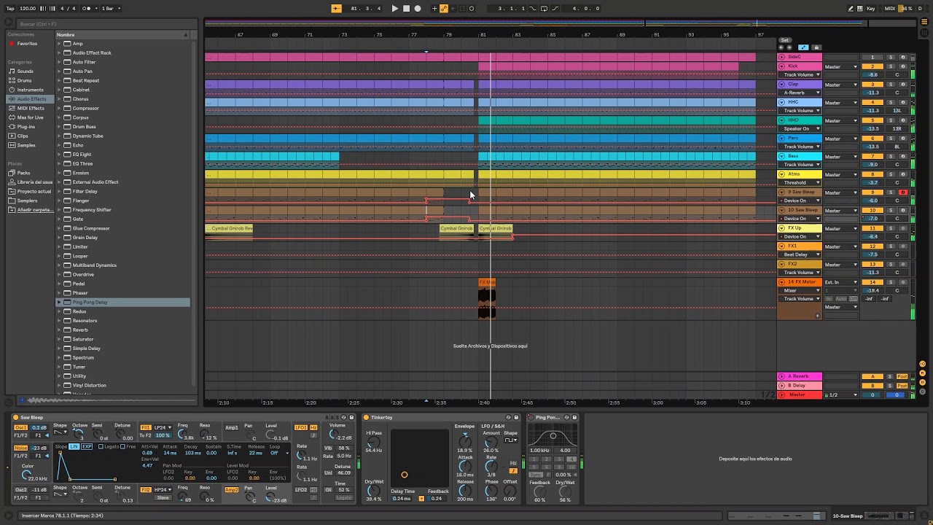Open the 1 Bar quantization dropdown

[x=109, y=8]
